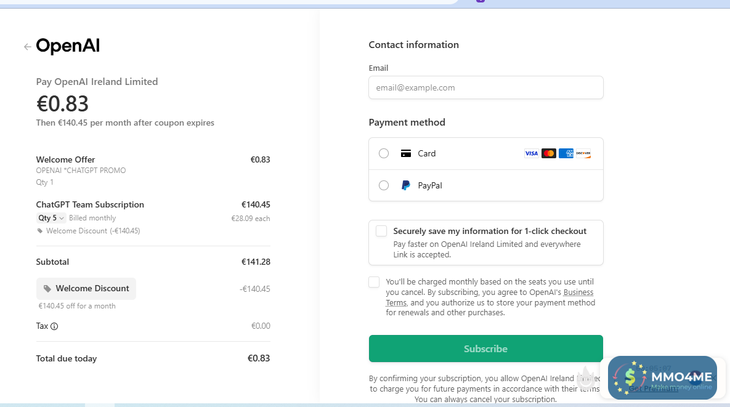Click the PayPal logo icon
Image resolution: width=730 pixels, height=407 pixels.
click(405, 185)
